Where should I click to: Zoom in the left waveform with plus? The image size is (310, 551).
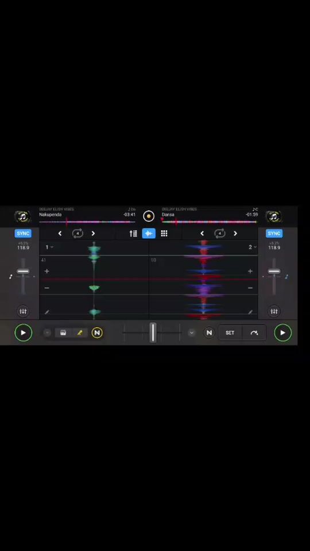pyautogui.click(x=46, y=271)
